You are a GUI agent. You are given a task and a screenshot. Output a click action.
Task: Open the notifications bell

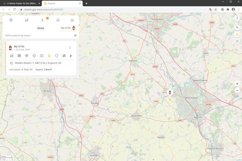[58, 20]
